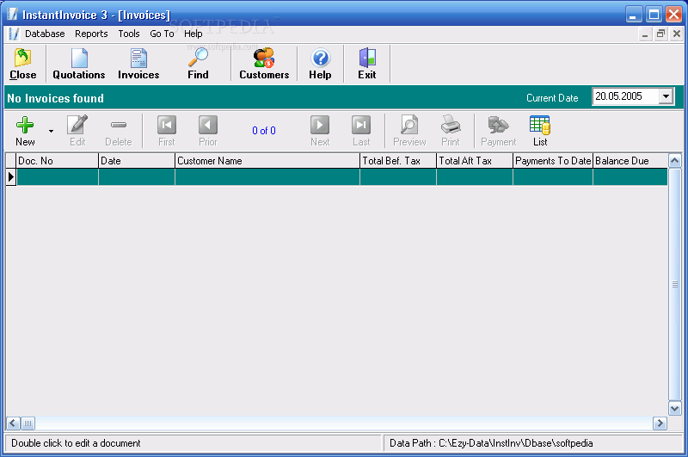Click the '0 of 0' record counter
688x457 pixels.
click(264, 131)
